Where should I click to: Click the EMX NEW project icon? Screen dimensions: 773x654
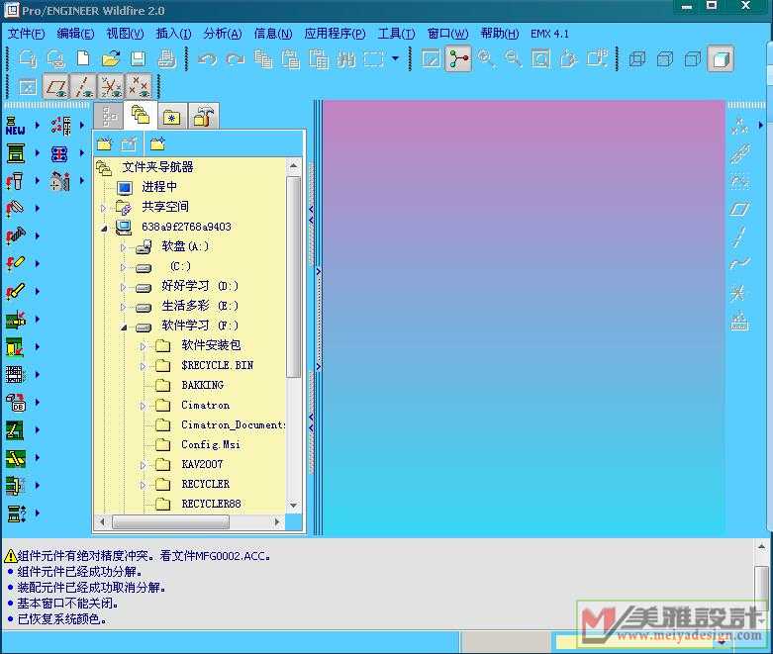click(16, 126)
